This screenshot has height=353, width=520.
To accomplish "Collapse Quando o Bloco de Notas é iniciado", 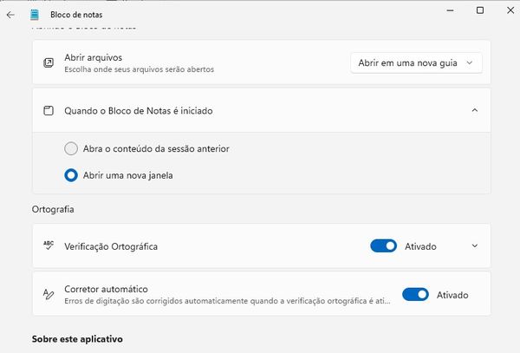I will (475, 110).
